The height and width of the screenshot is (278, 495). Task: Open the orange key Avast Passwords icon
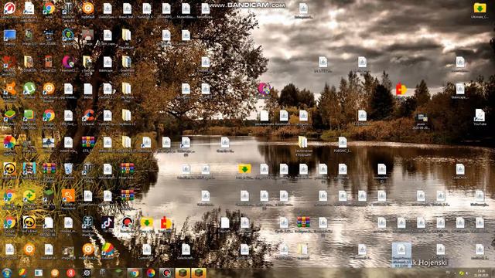coord(68,195)
